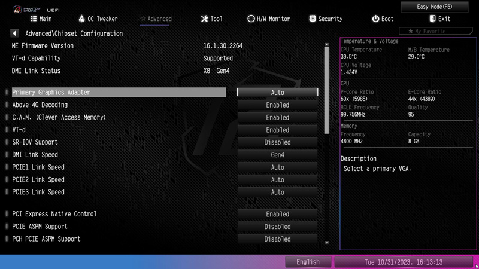Switch to the OC Tweaker tab
Screen dimensions: 479x269
tap(98, 19)
